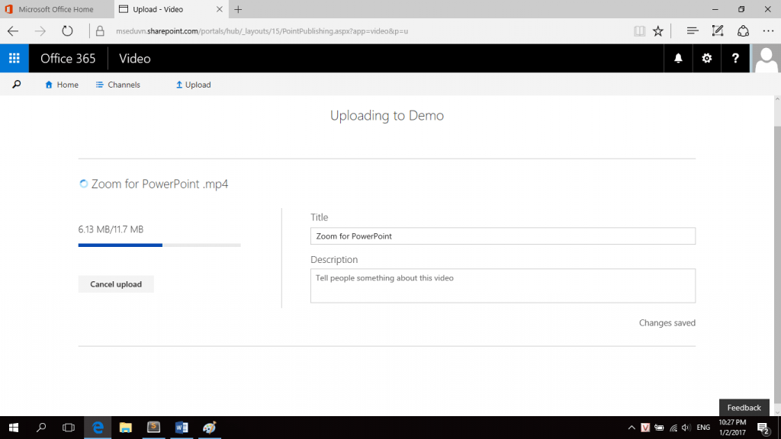Open the Edge share icon
The width and height of the screenshot is (781, 439).
pos(743,30)
